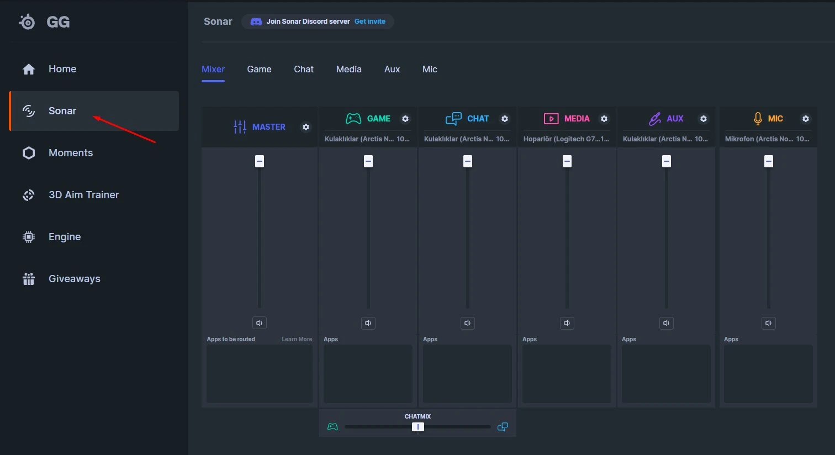835x455 pixels.
Task: Mute the Game channel
Action: click(368, 323)
